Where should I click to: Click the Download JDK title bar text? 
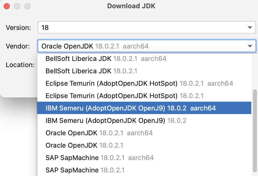click(x=131, y=6)
